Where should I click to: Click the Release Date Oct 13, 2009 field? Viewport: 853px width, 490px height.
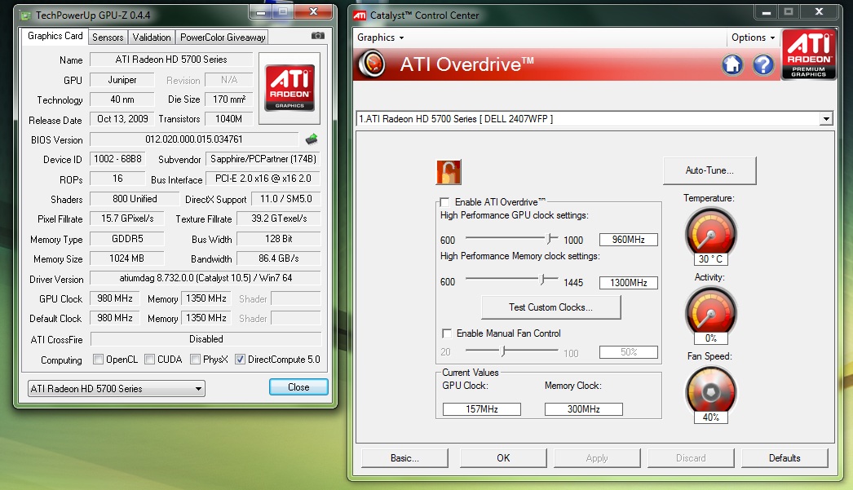(x=122, y=118)
